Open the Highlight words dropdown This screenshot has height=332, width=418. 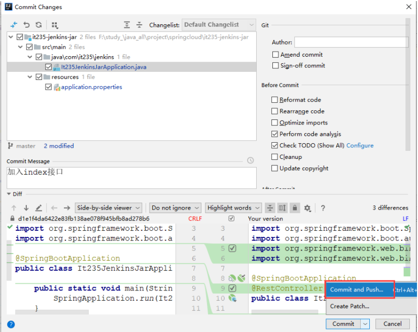[233, 208]
